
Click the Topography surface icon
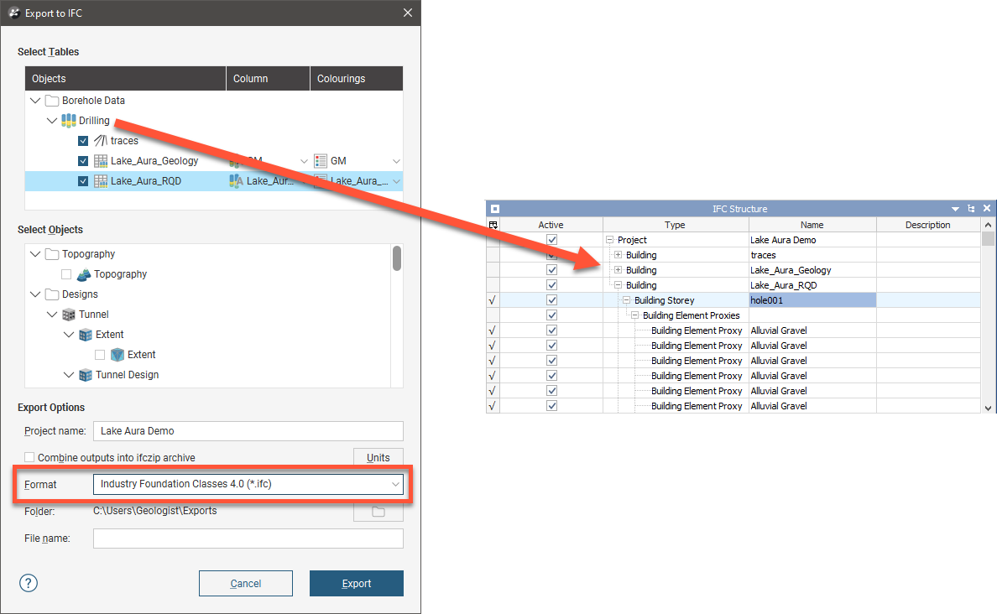tap(83, 274)
